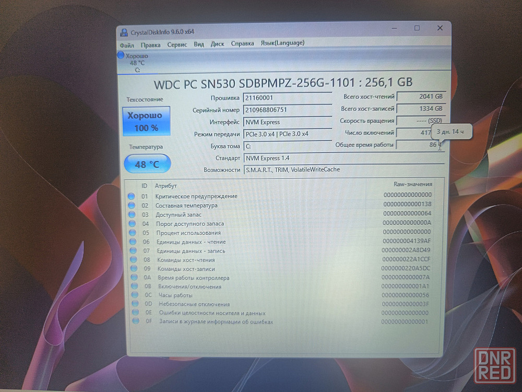This screenshot has height=392, width=522.
Task: Click status icon for Критическое предупреждение row
Action: point(132,197)
